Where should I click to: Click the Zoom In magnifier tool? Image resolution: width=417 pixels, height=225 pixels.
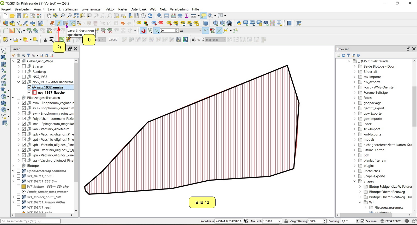tap(63, 16)
